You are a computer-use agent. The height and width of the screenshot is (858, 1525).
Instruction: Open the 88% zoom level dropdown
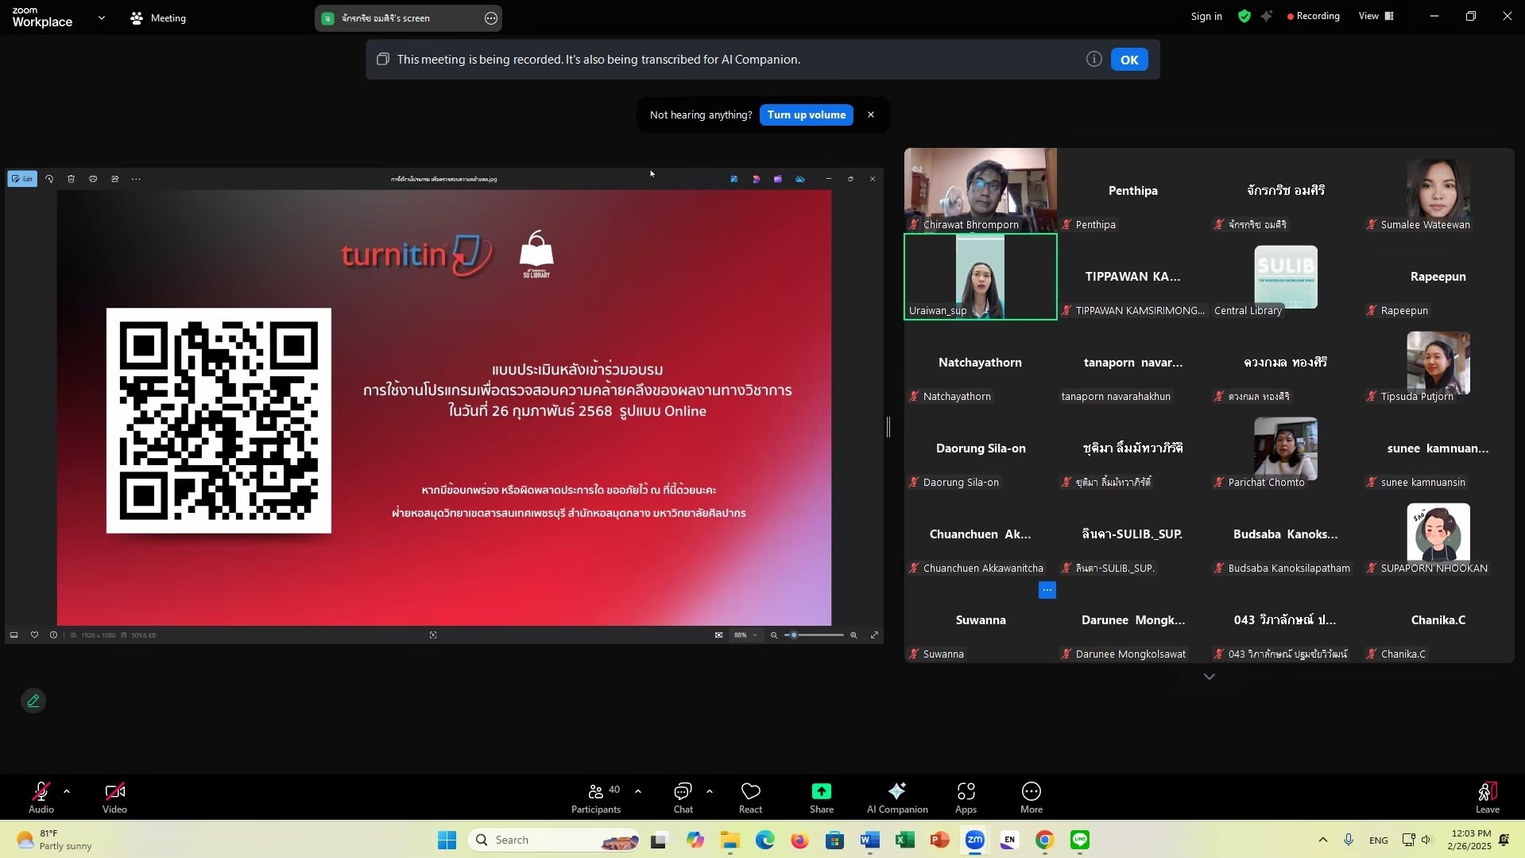(745, 635)
